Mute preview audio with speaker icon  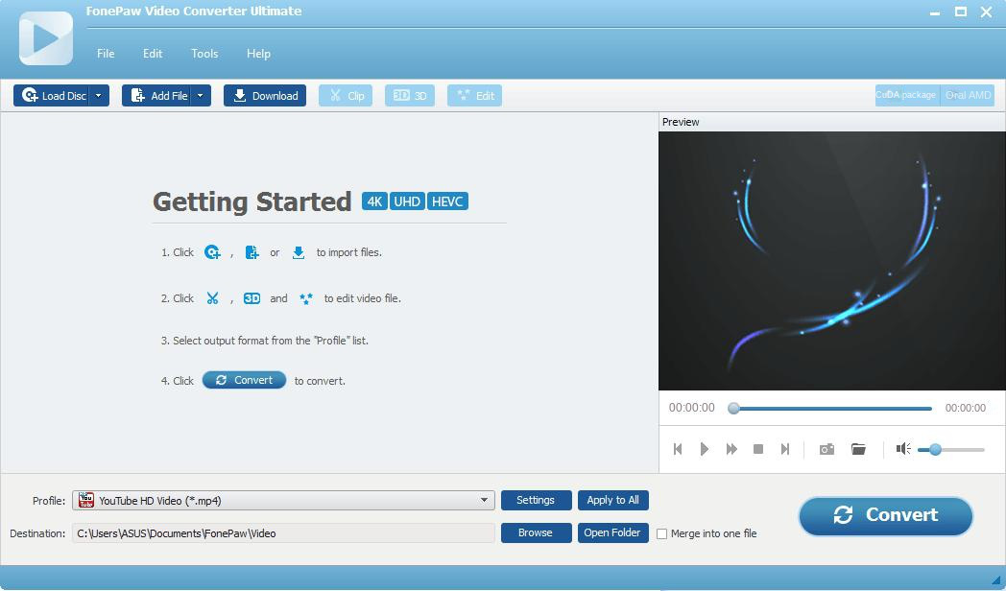[902, 448]
